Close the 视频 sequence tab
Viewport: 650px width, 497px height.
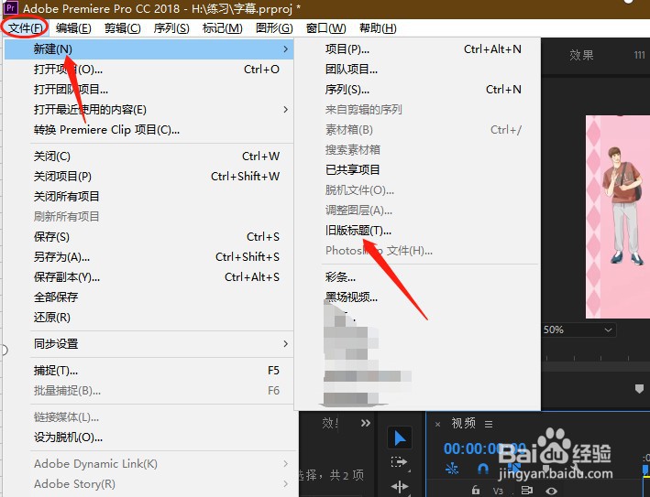pyautogui.click(x=437, y=424)
